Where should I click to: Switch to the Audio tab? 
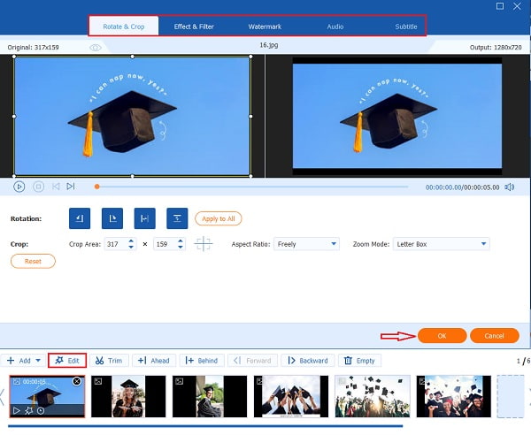pyautogui.click(x=335, y=27)
